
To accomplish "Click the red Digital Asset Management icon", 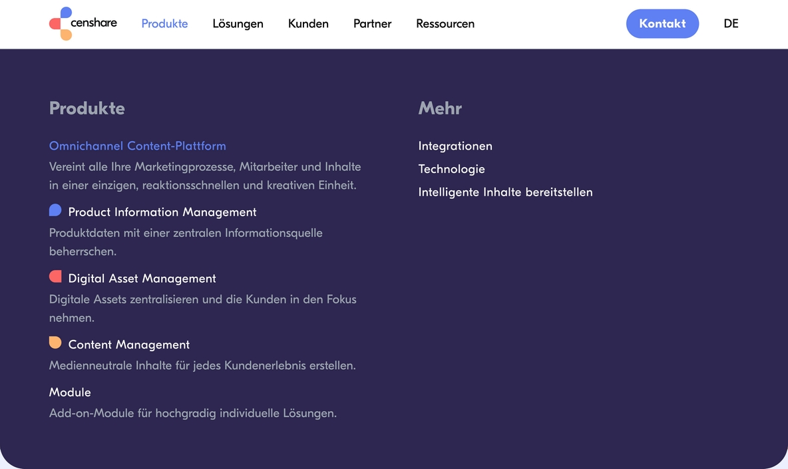I will [55, 277].
